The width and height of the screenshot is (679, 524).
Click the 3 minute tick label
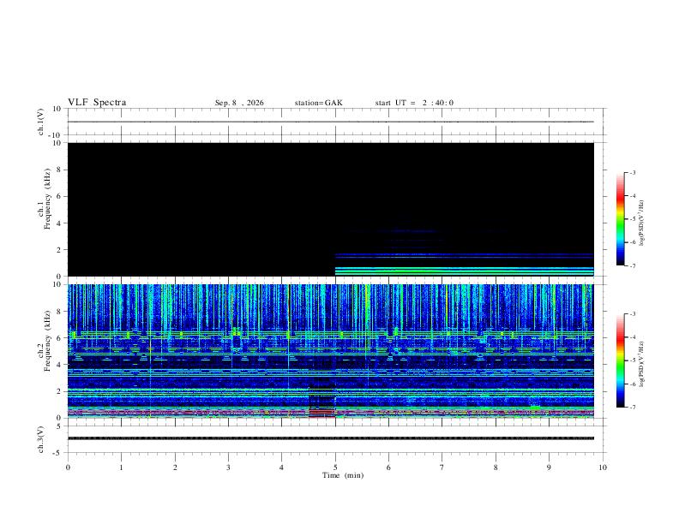tap(228, 467)
